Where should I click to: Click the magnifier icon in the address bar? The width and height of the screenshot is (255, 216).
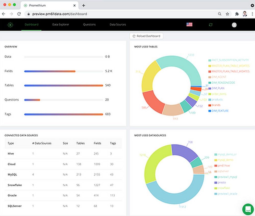[220, 14]
